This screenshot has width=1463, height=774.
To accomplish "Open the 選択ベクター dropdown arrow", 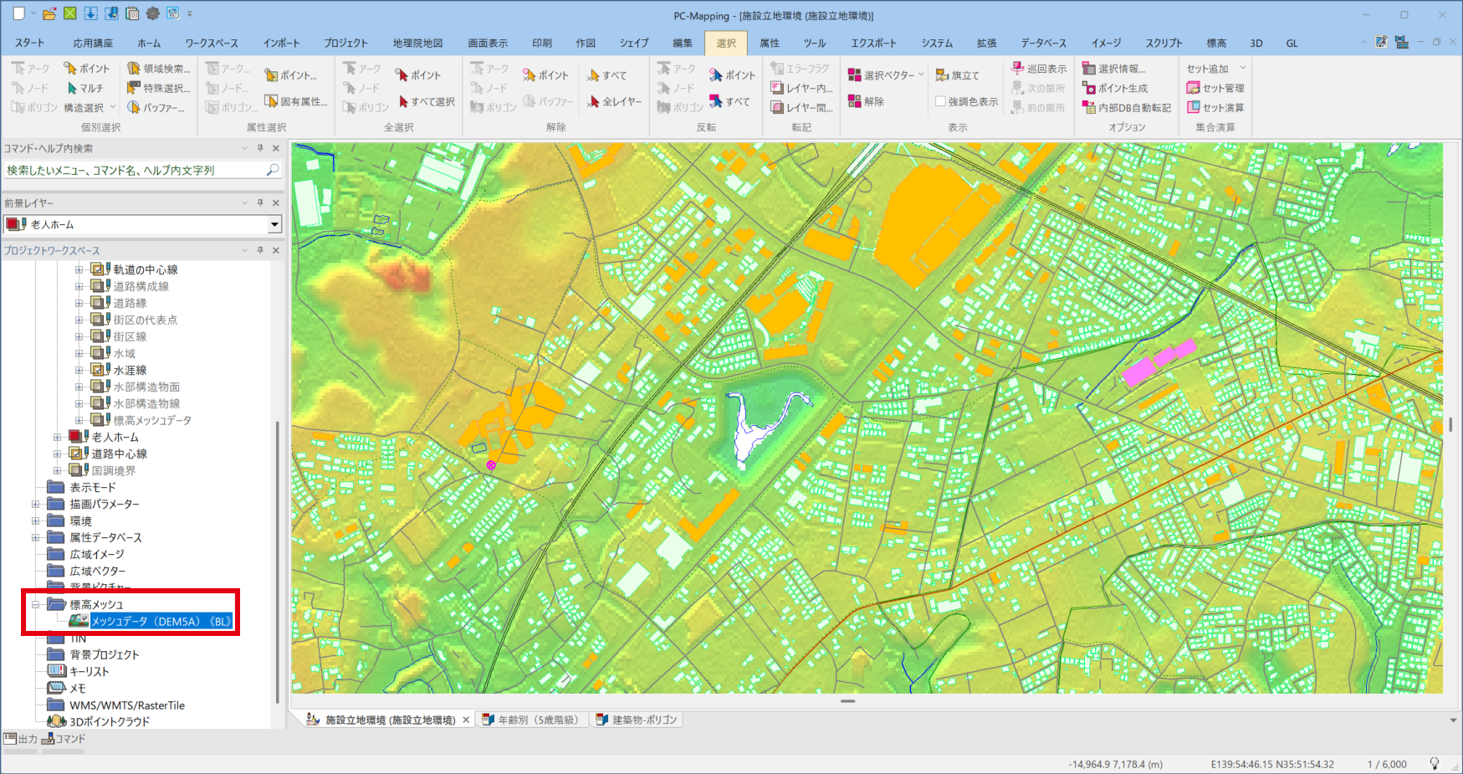I will (x=921, y=74).
